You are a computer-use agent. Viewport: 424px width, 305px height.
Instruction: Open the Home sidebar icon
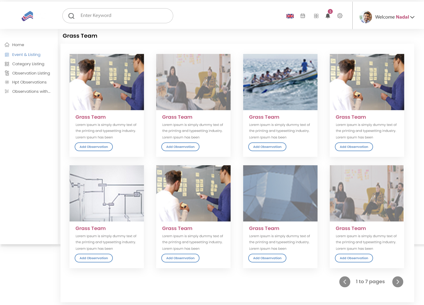(x=7, y=45)
